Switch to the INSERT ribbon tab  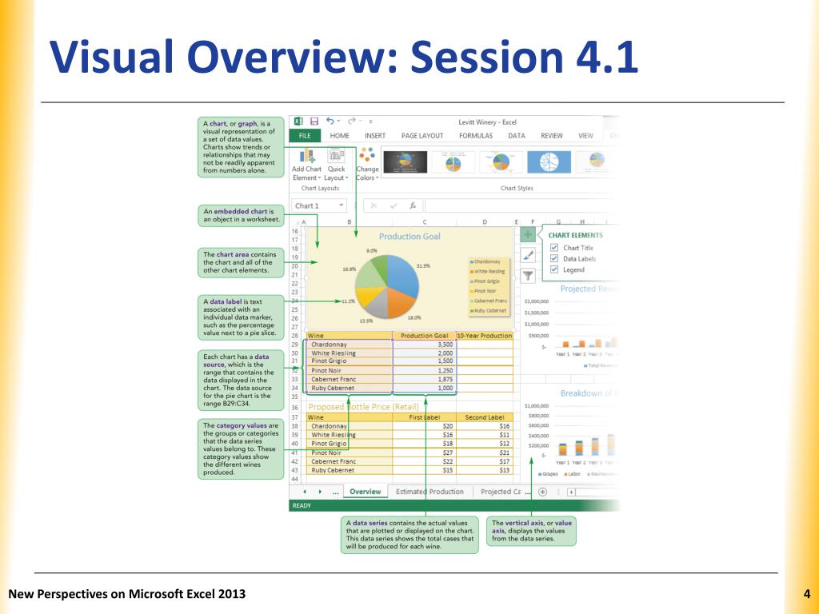pyautogui.click(x=375, y=136)
